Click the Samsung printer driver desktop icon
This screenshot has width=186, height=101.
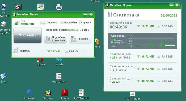[x=3, y=24]
